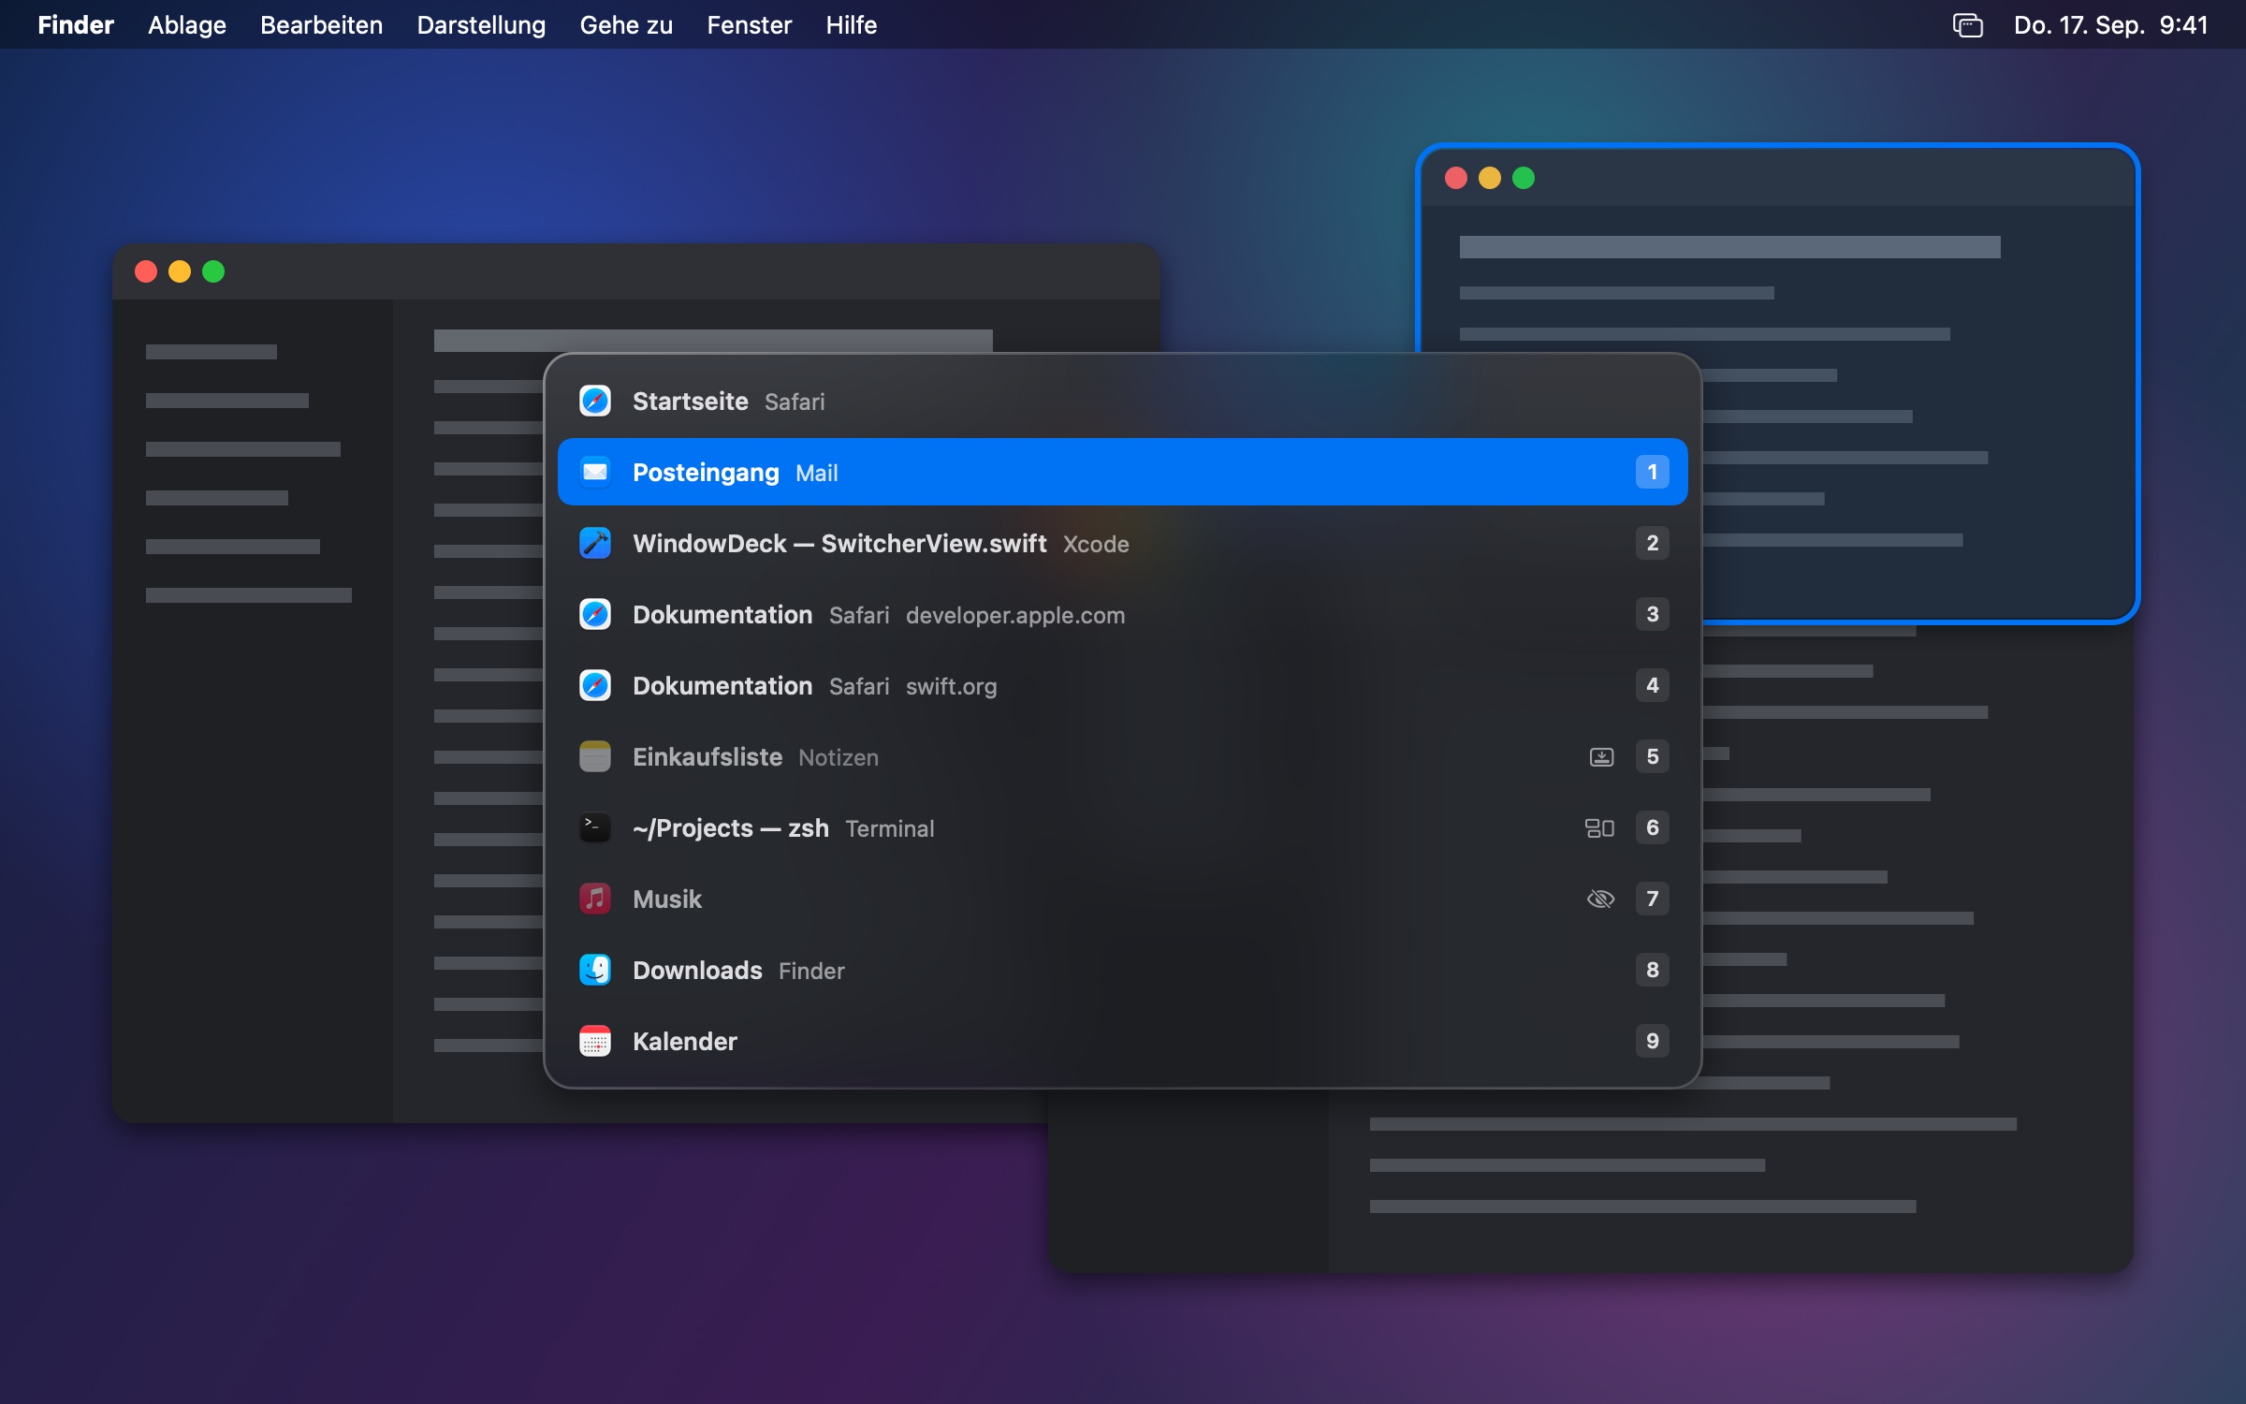The height and width of the screenshot is (1404, 2246).
Task: Click the hidden eye icon on Musik row
Action: [x=1601, y=899]
